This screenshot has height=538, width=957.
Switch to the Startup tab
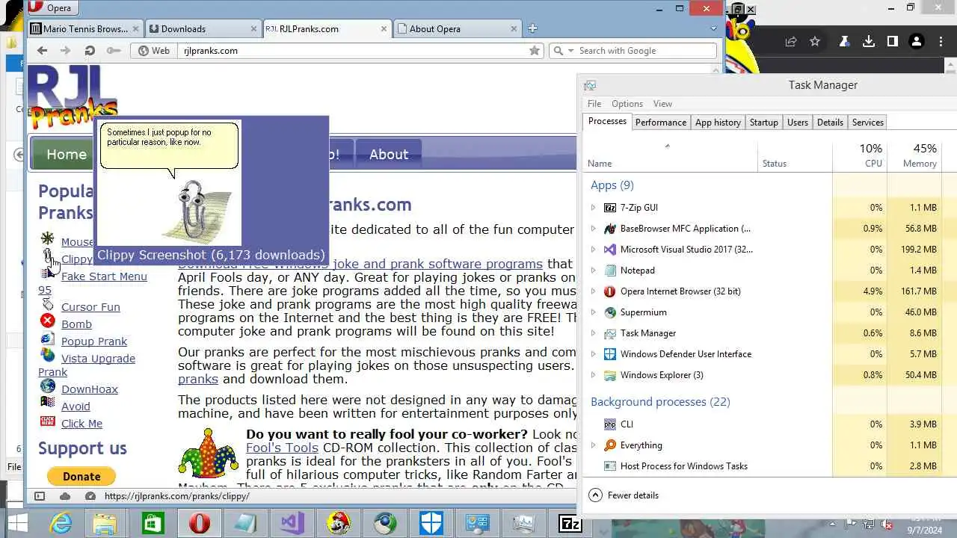point(763,123)
